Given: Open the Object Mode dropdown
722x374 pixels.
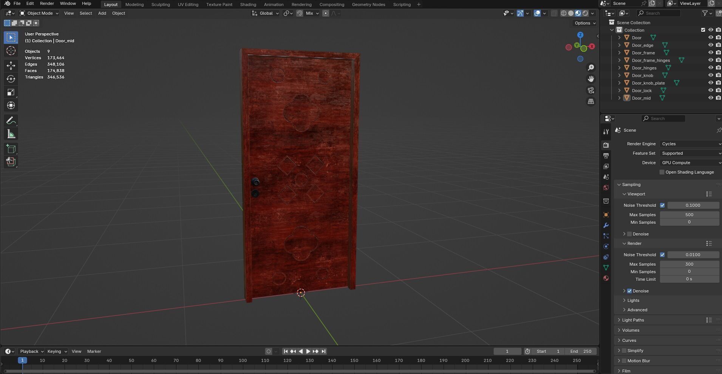Looking at the screenshot, I should coord(39,13).
